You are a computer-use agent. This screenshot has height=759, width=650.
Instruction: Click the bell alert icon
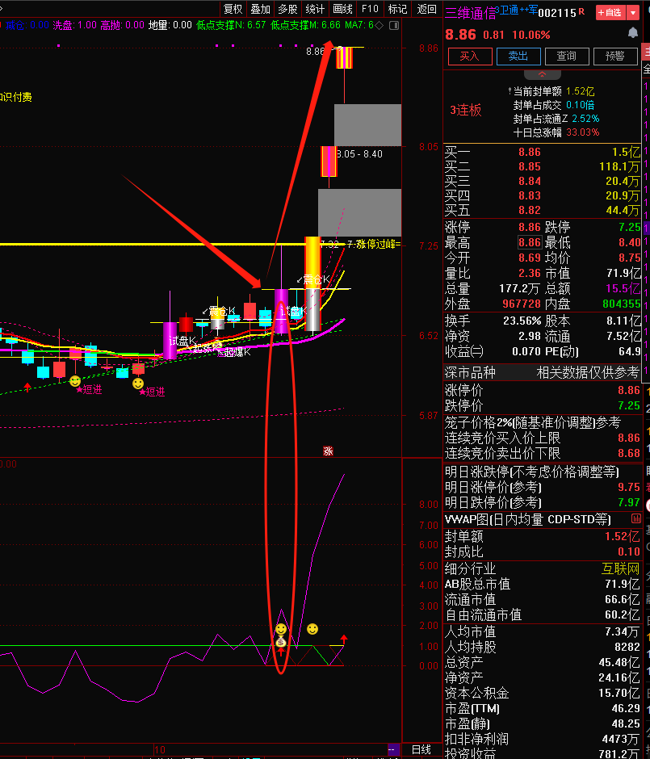click(x=632, y=32)
